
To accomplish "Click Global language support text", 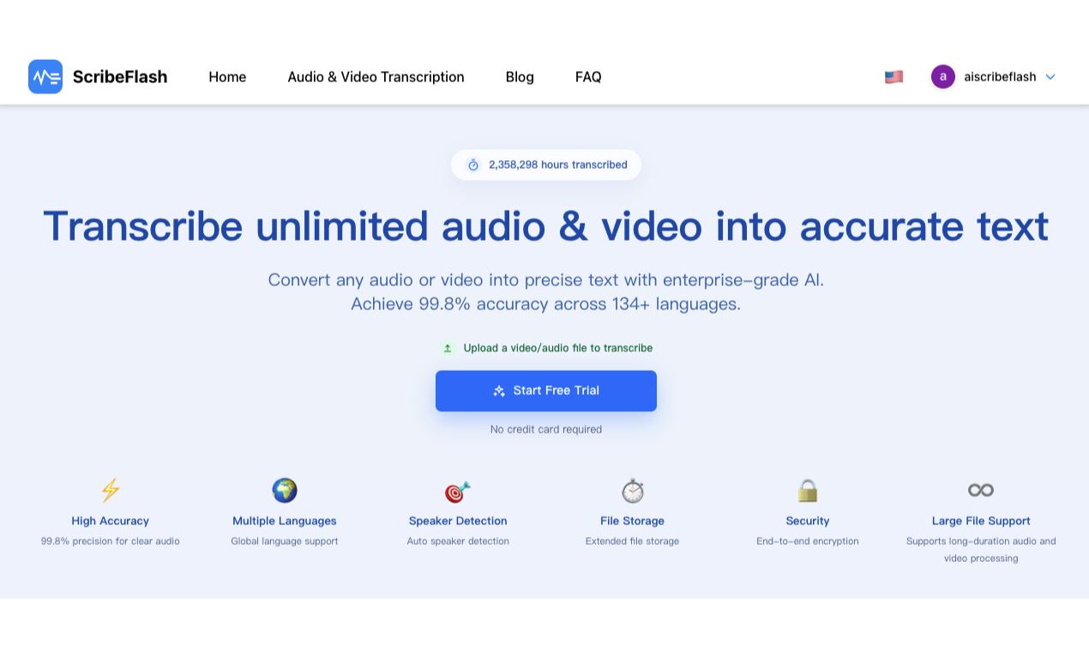I will [x=285, y=541].
